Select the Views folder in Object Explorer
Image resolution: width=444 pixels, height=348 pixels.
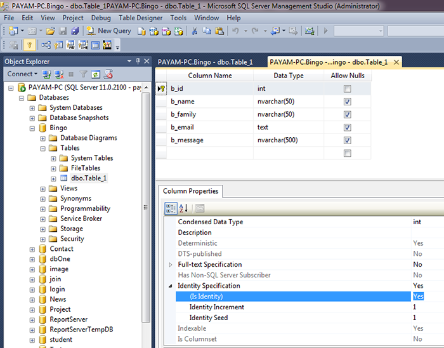[69, 189]
